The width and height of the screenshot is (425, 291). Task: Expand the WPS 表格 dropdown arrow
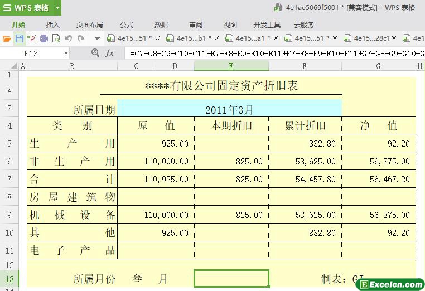(57, 8)
